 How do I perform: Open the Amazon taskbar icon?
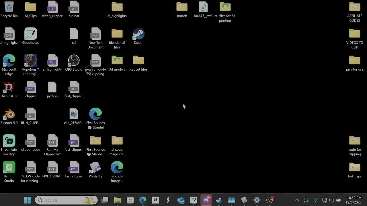pyautogui.click(x=155, y=200)
